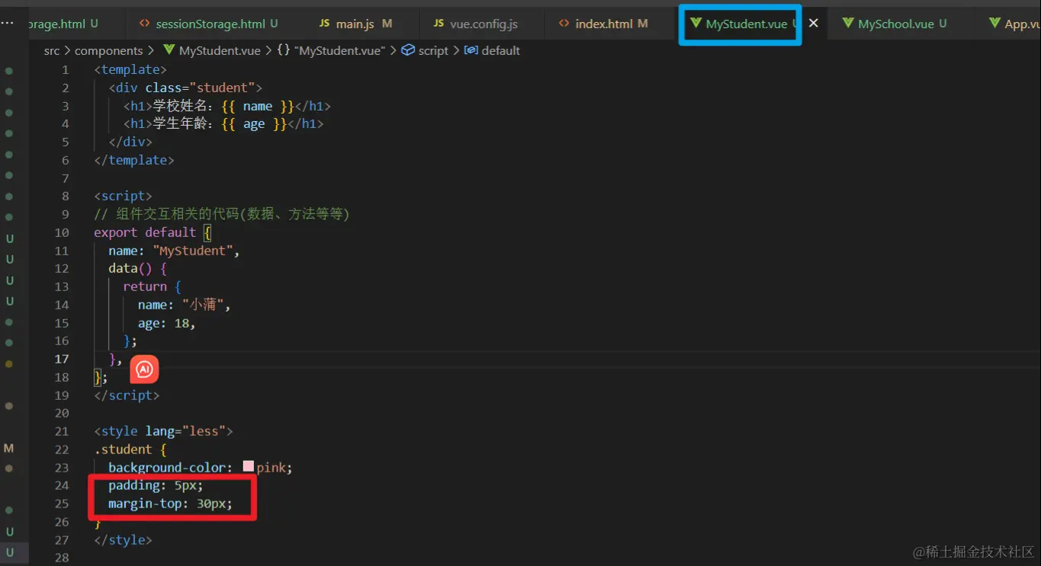Image resolution: width=1041 pixels, height=566 pixels.
Task: Switch to the main.js tab
Action: pos(355,24)
